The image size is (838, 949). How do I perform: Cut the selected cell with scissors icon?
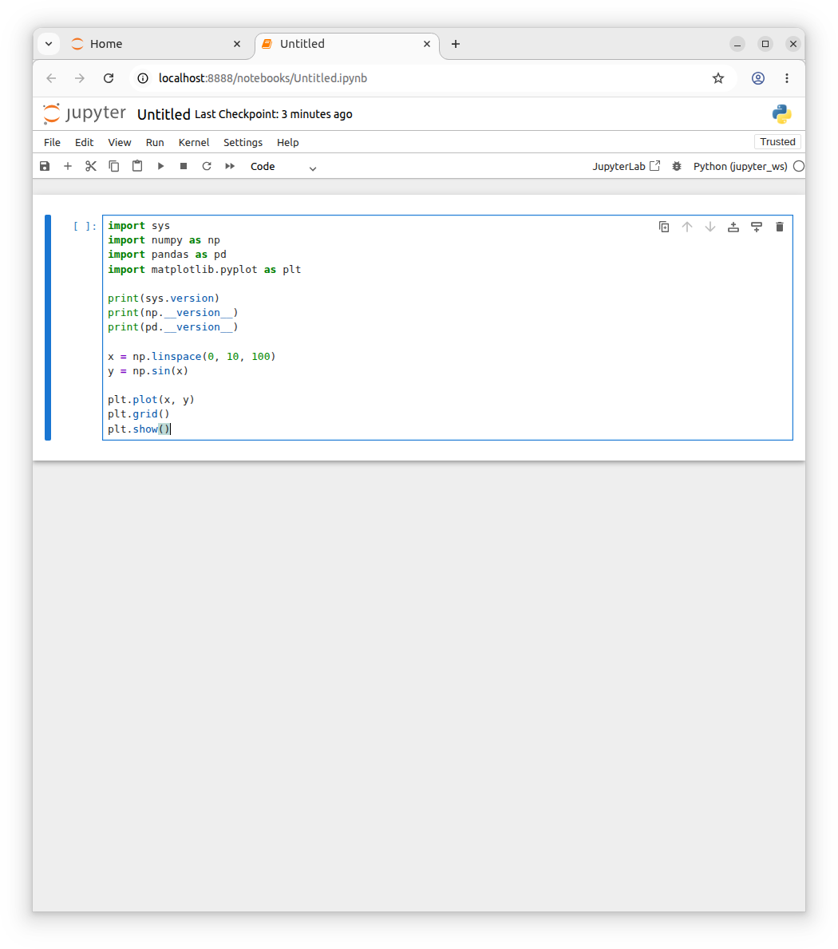91,166
